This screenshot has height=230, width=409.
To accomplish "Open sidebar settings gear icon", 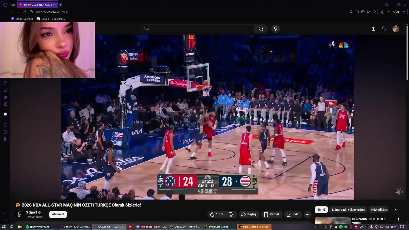I will pos(5,139).
